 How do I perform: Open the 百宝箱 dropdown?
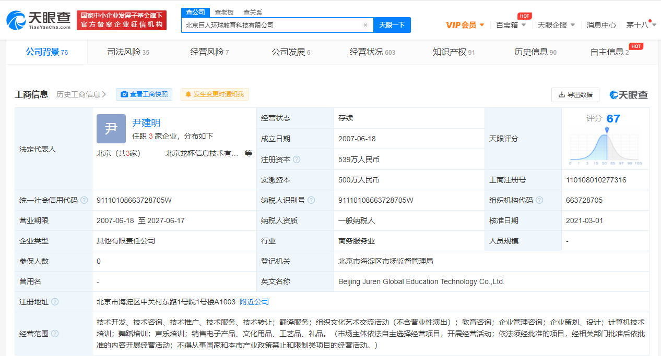[x=511, y=25]
